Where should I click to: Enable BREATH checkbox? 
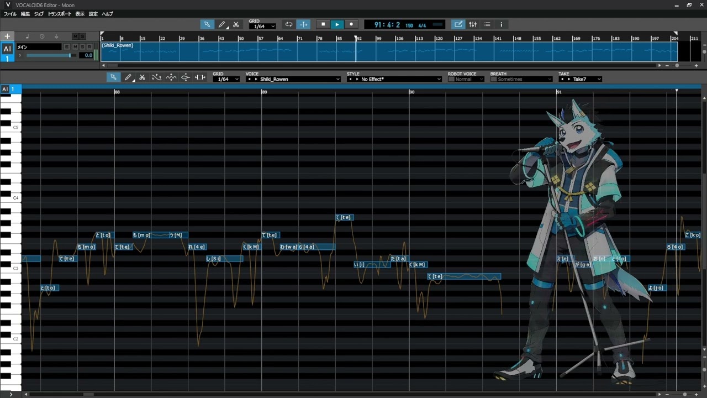(493, 79)
